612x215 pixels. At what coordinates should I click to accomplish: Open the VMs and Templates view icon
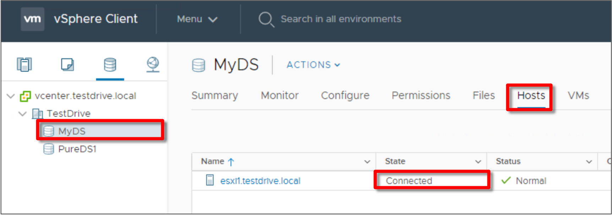[x=67, y=65]
